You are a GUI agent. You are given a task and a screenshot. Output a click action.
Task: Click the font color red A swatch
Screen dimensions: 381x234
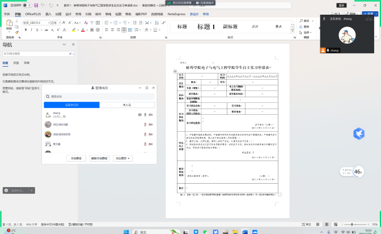click(x=82, y=29)
